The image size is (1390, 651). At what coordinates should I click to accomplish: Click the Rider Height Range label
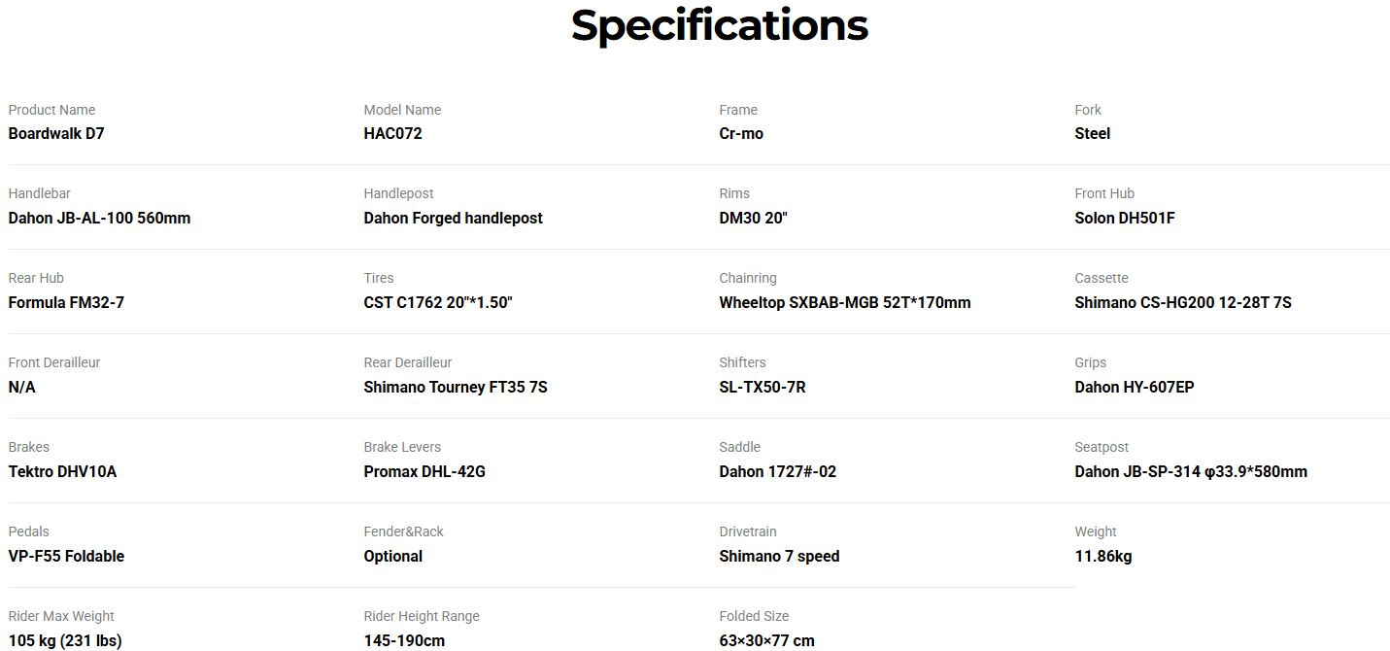[422, 616]
